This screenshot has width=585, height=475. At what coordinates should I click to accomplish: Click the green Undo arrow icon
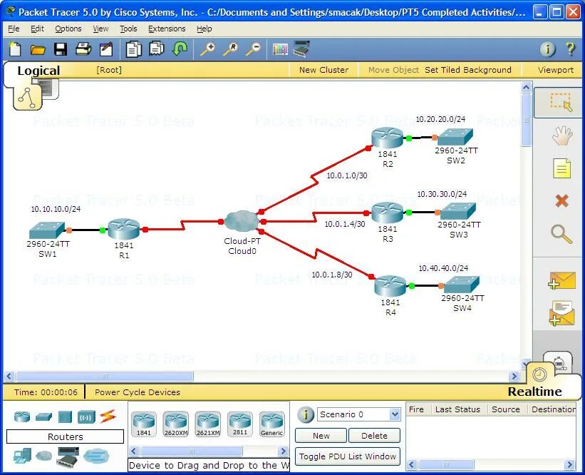tap(180, 48)
